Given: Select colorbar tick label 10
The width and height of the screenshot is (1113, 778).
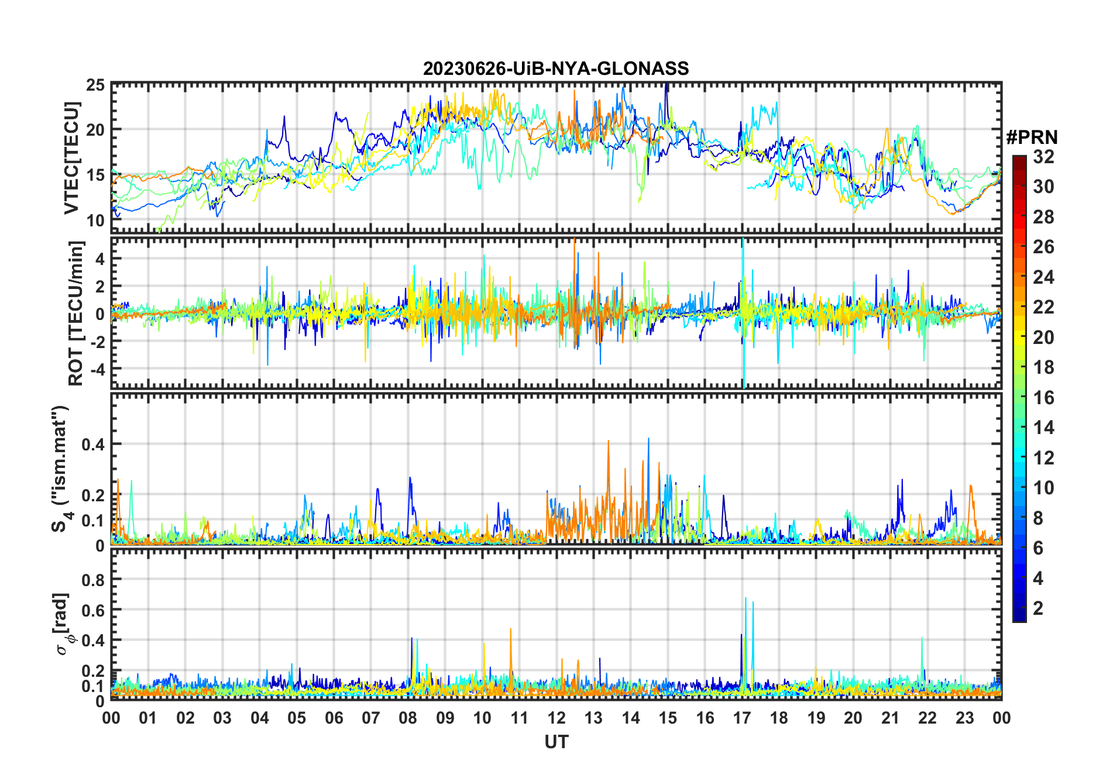Looking at the screenshot, I should click(x=1043, y=488).
